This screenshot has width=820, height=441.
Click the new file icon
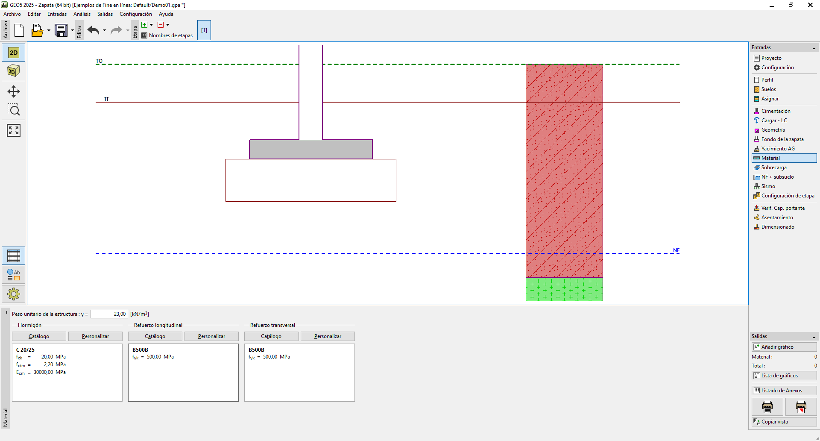pos(19,30)
